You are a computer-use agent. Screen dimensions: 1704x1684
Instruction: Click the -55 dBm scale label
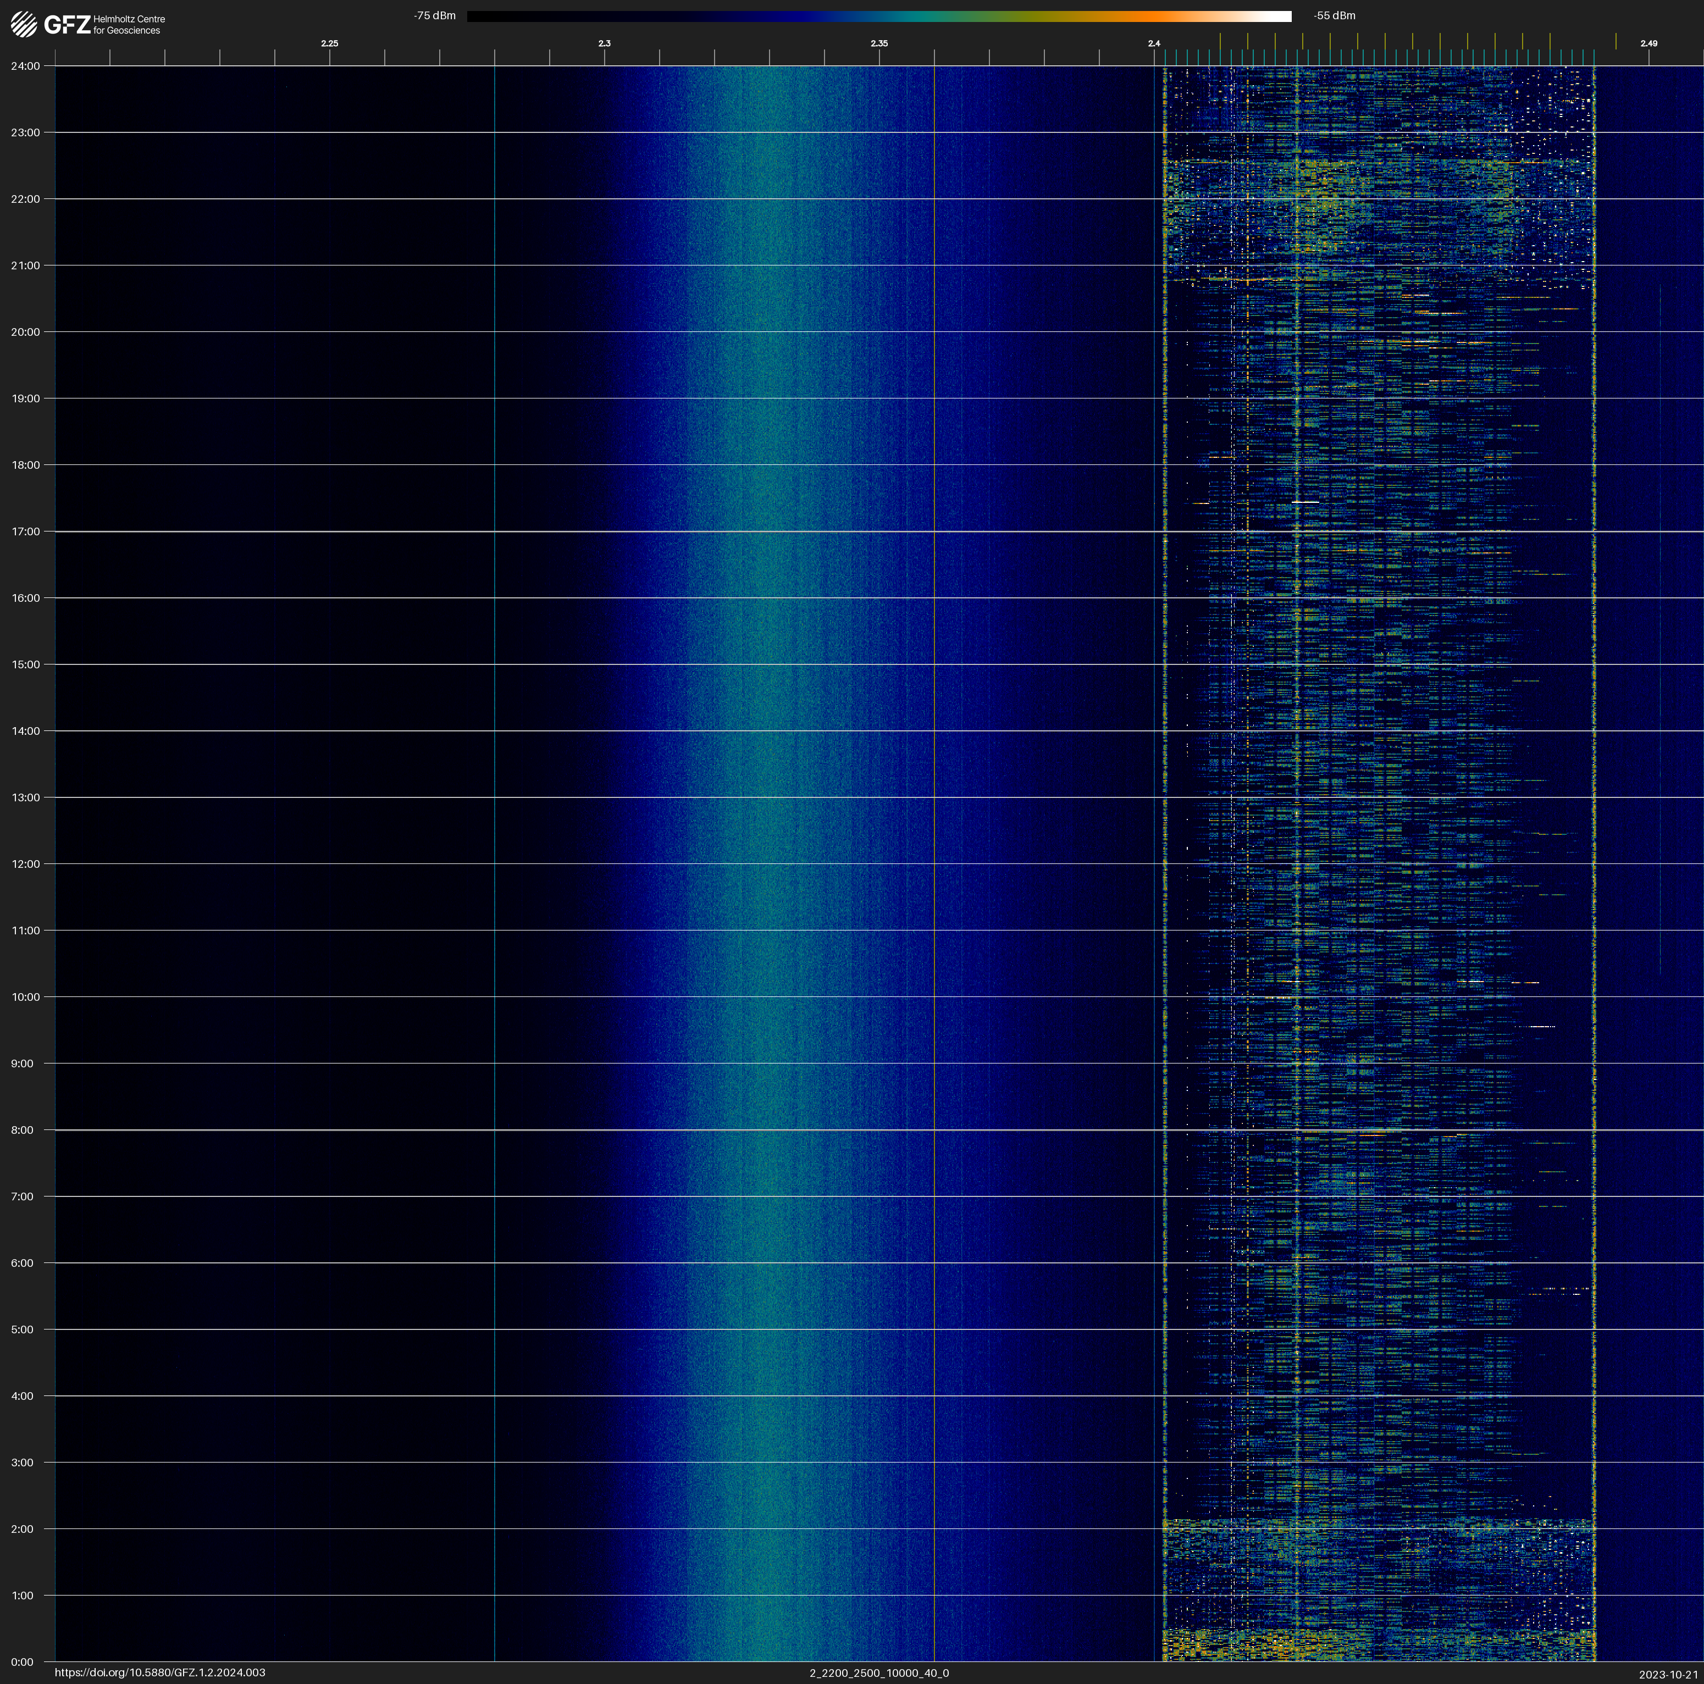pos(1335,16)
